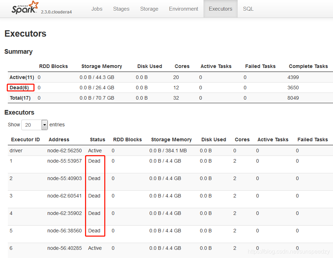Click address node-56:38560
Image resolution: width=333 pixels, height=258 pixels.
pos(64,231)
